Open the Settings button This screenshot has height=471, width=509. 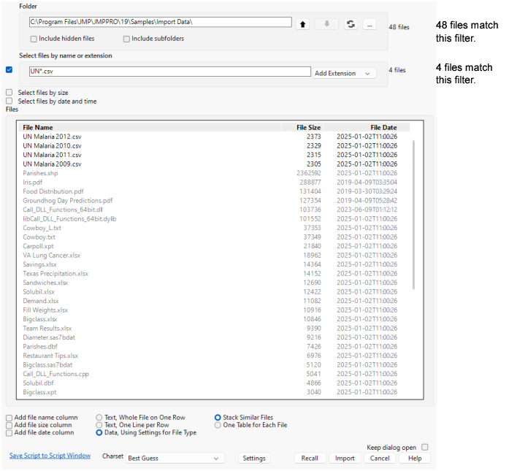tap(254, 459)
